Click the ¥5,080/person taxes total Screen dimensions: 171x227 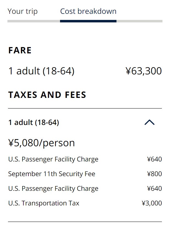(42, 143)
